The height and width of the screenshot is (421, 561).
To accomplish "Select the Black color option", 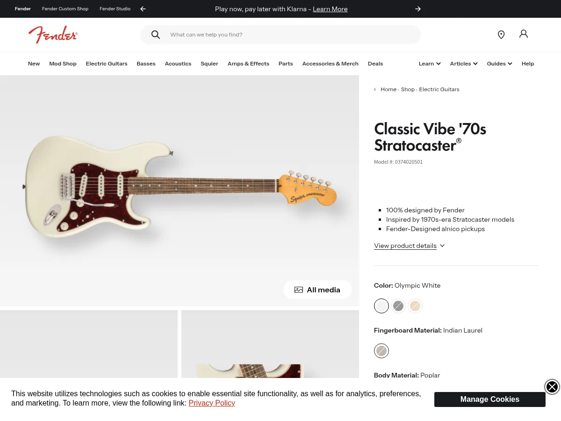I will [398, 306].
